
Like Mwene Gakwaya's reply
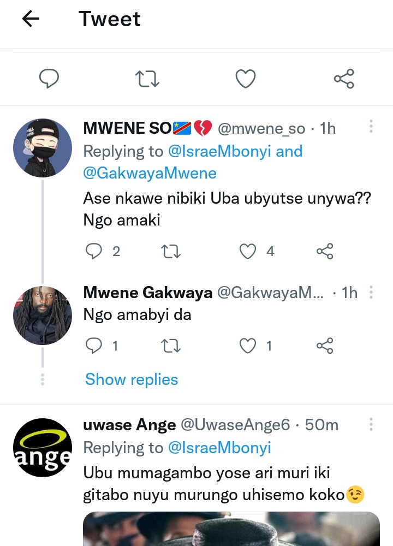[248, 346]
